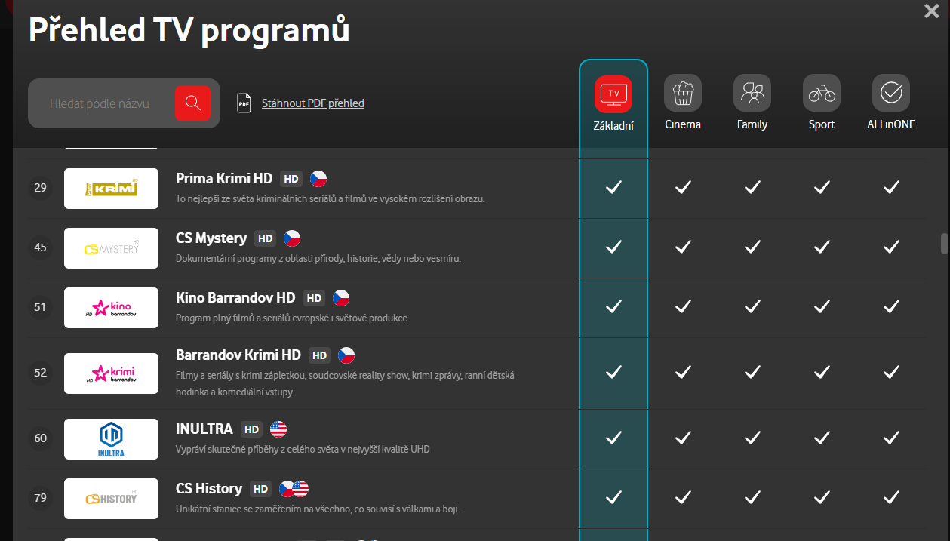Image resolution: width=950 pixels, height=541 pixels.
Task: Open the Prima Krimi HD channel title
Action: pyautogui.click(x=224, y=179)
